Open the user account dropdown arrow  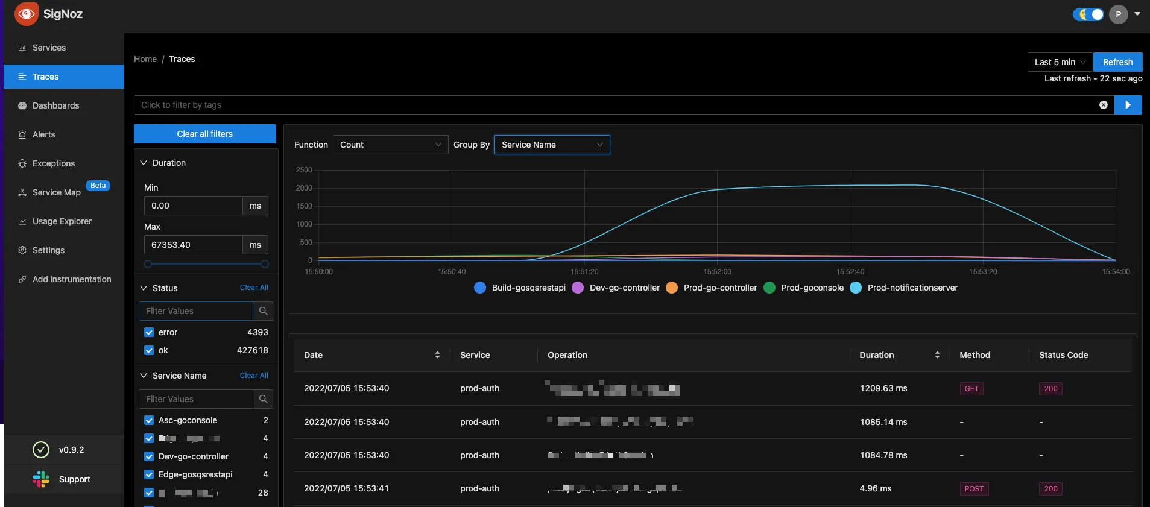tap(1137, 14)
